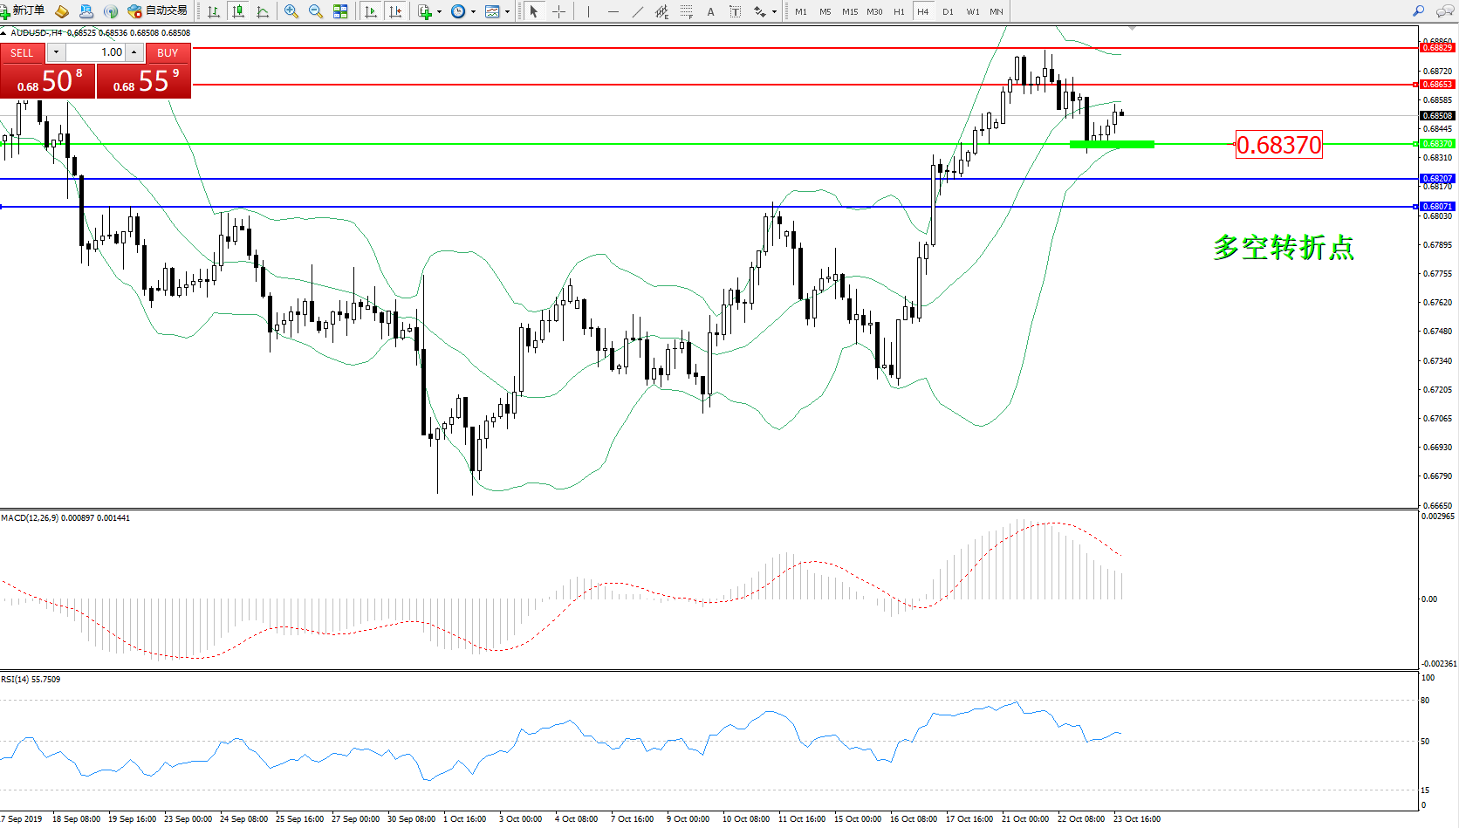Viewport: 1459px width, 828px height.
Task: Switch chart to candlestick mode
Action: pos(237,11)
